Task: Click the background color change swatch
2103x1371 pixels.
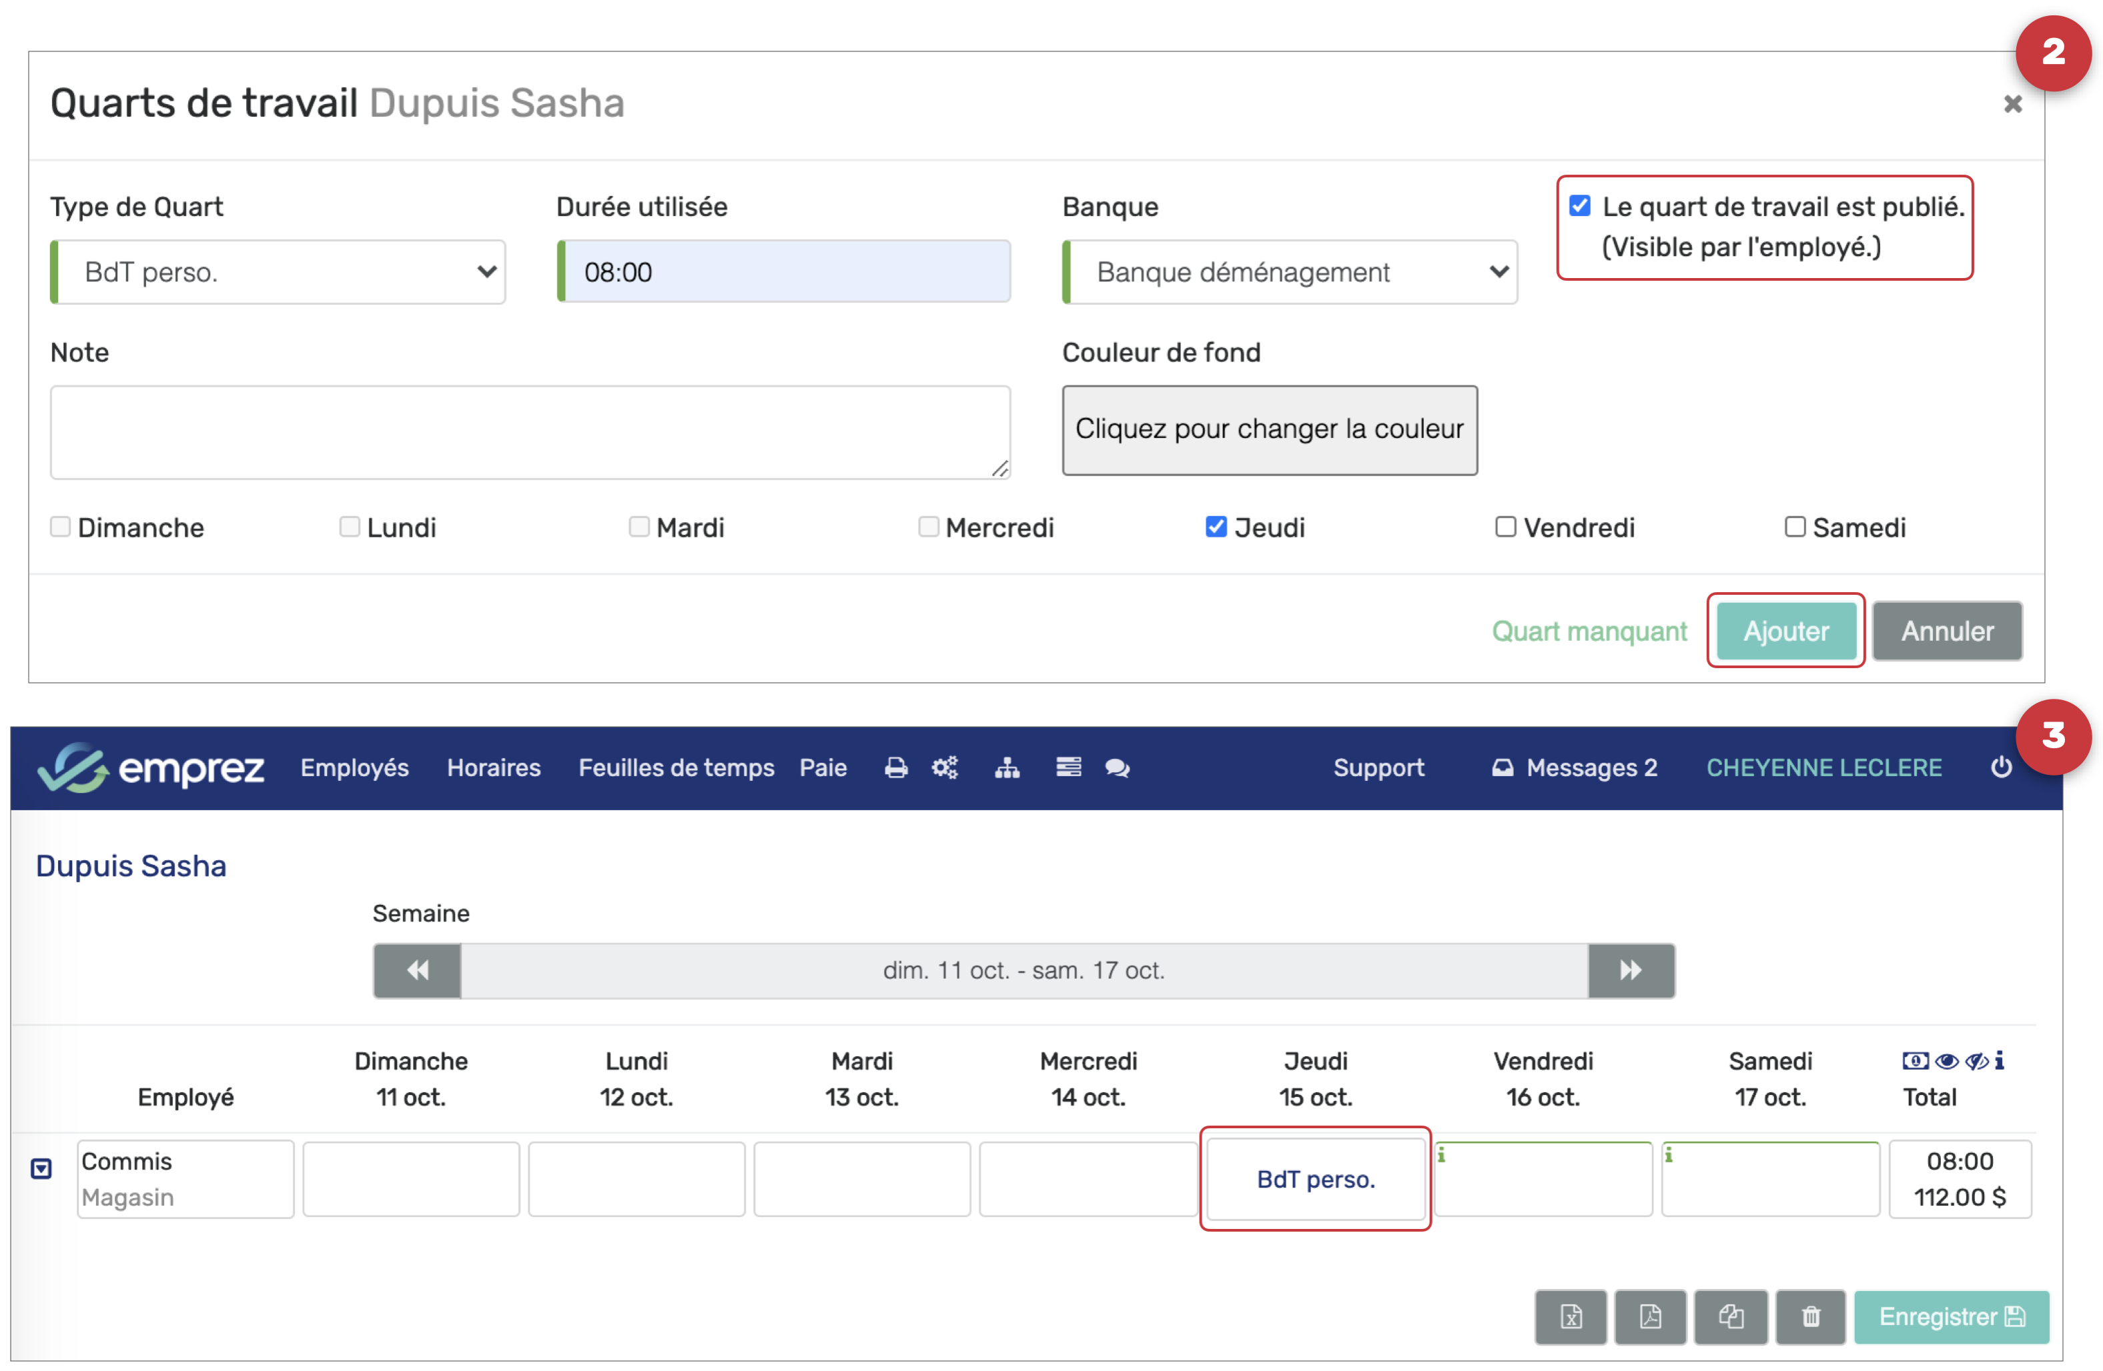Action: click(x=1269, y=430)
